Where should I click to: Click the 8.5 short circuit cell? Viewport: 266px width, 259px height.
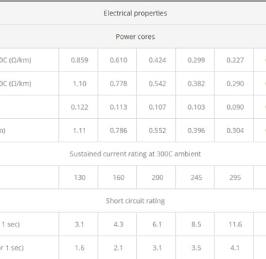(x=196, y=224)
